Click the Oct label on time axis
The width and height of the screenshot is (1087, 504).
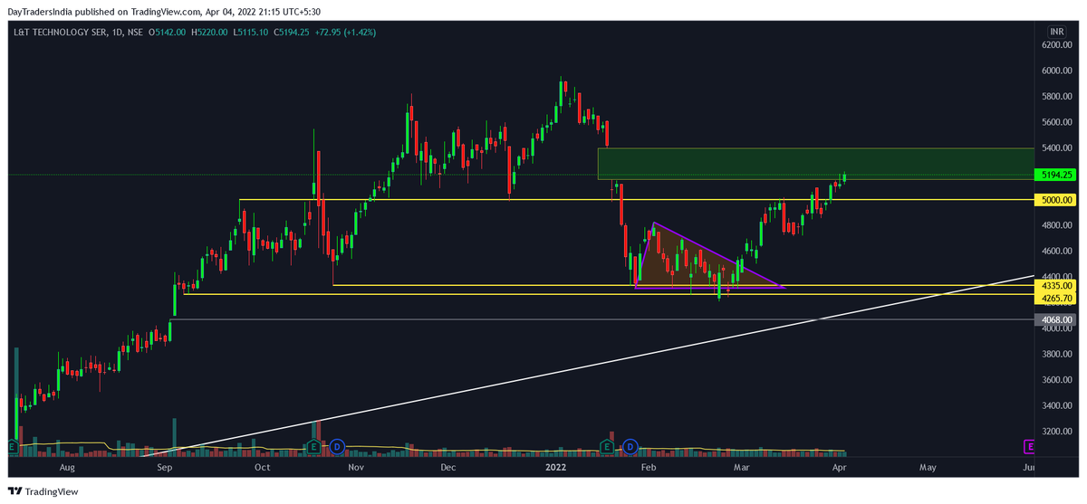pyautogui.click(x=262, y=468)
